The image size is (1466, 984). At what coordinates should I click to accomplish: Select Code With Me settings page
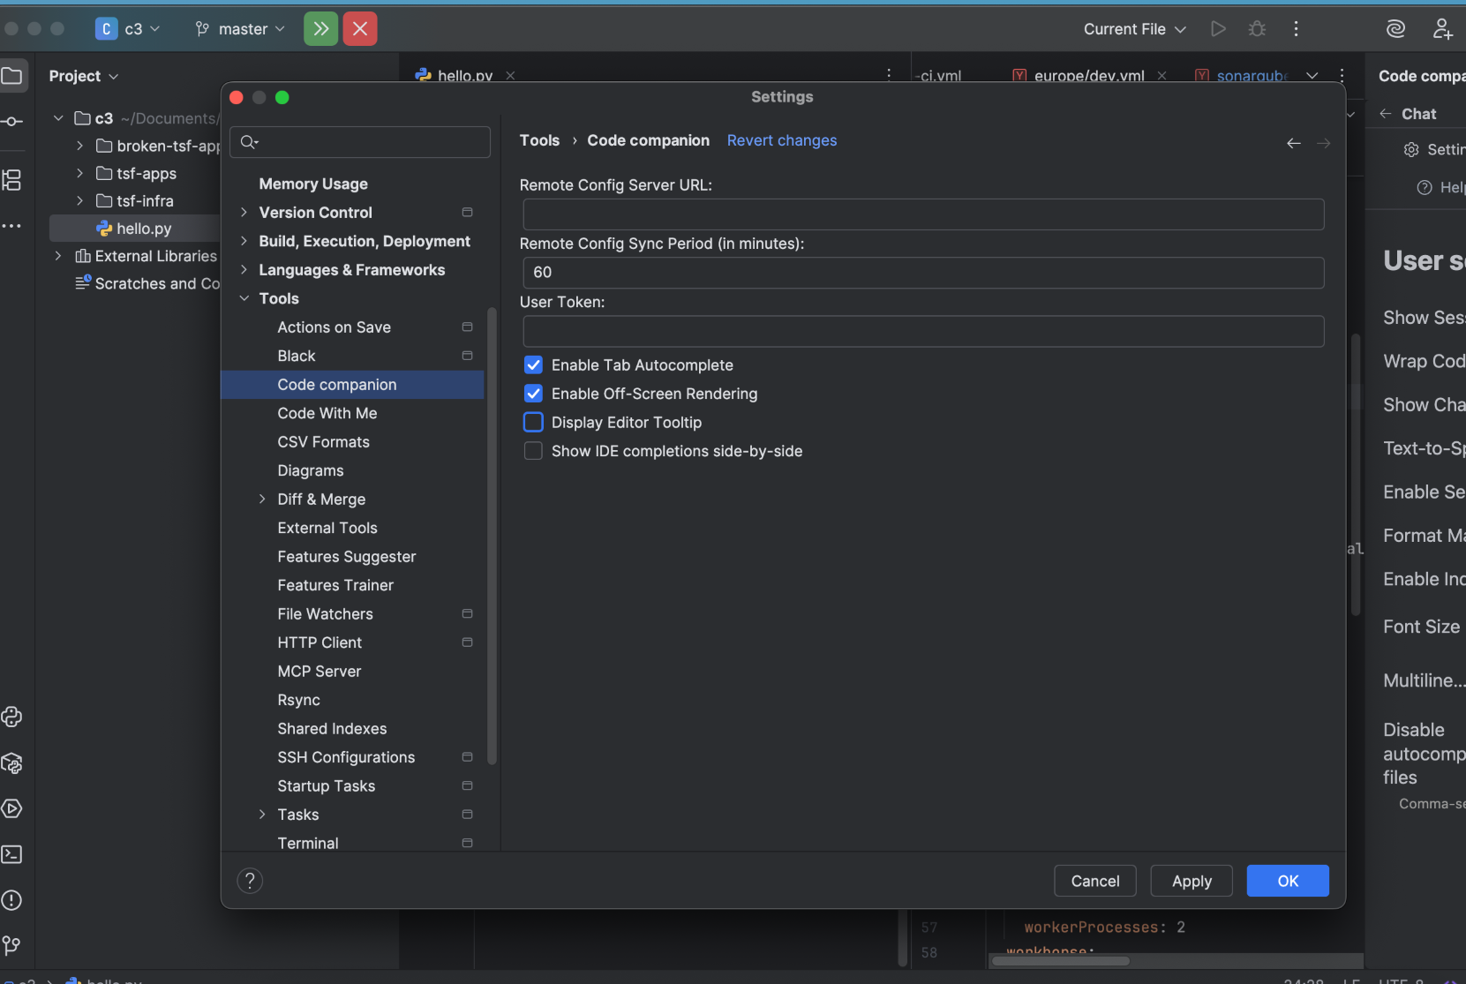(327, 413)
